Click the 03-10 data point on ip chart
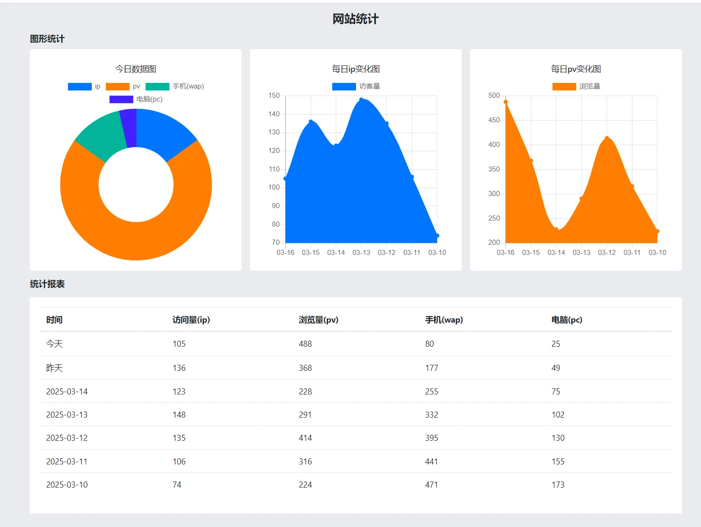701x527 pixels. [x=437, y=236]
